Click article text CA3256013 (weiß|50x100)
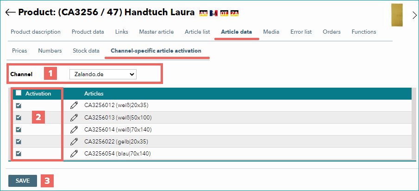This screenshot has width=419, height=191. [118, 118]
